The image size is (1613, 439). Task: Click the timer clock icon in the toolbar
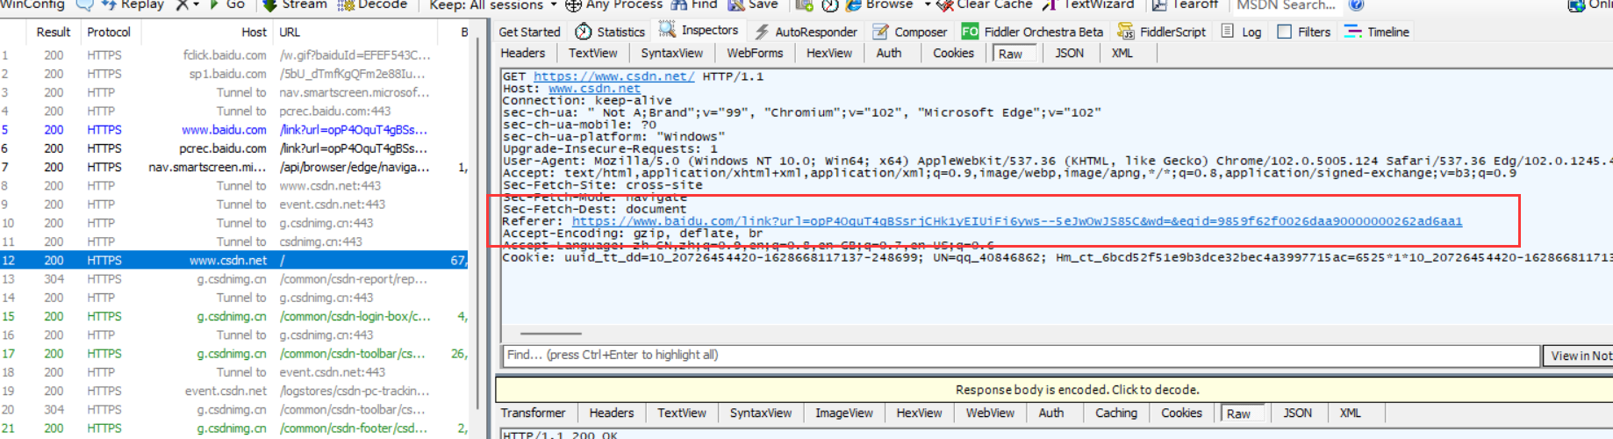click(x=830, y=4)
